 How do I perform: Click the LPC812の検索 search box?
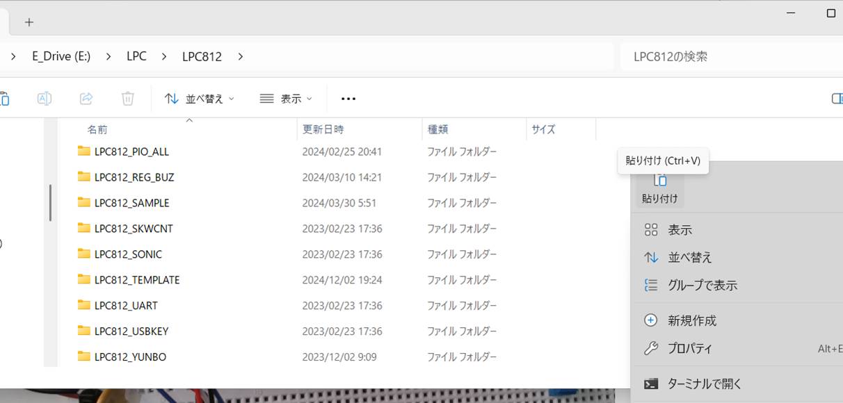(x=723, y=56)
